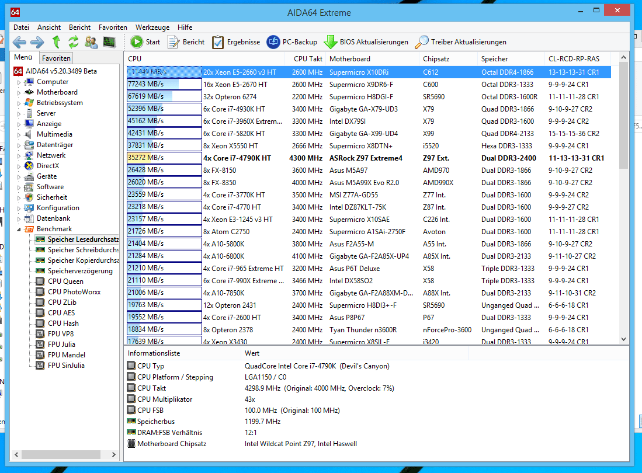This screenshot has height=473, width=642.
Task: Open the Hilfe menu
Action: [185, 27]
